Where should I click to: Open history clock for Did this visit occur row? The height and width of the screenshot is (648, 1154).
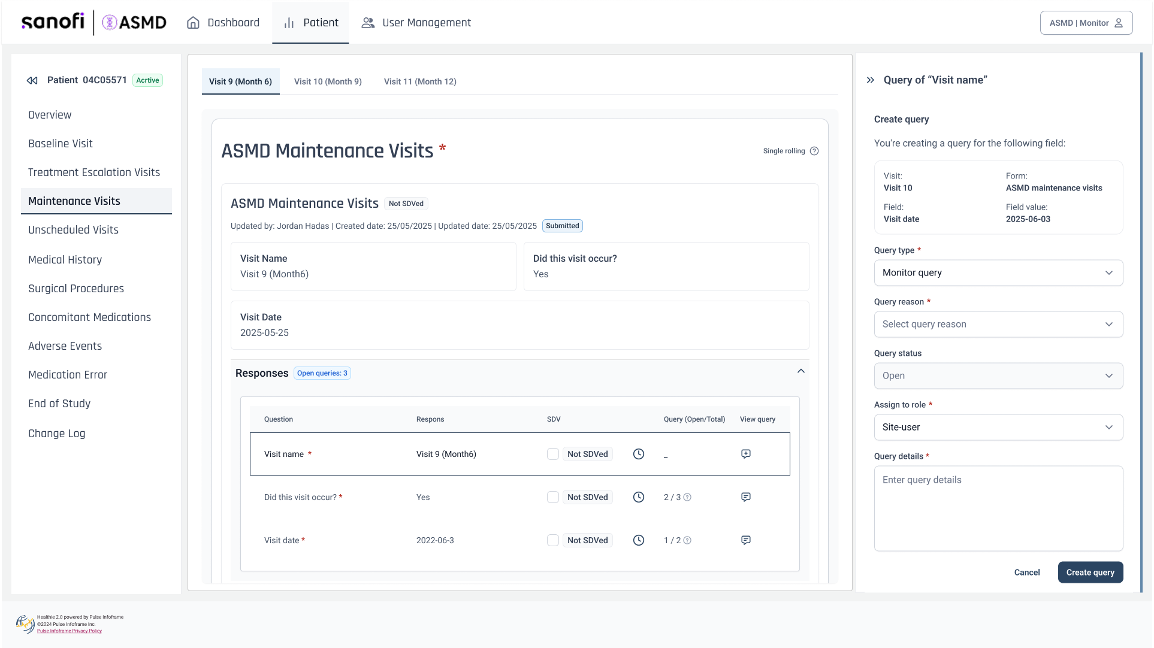click(x=639, y=497)
